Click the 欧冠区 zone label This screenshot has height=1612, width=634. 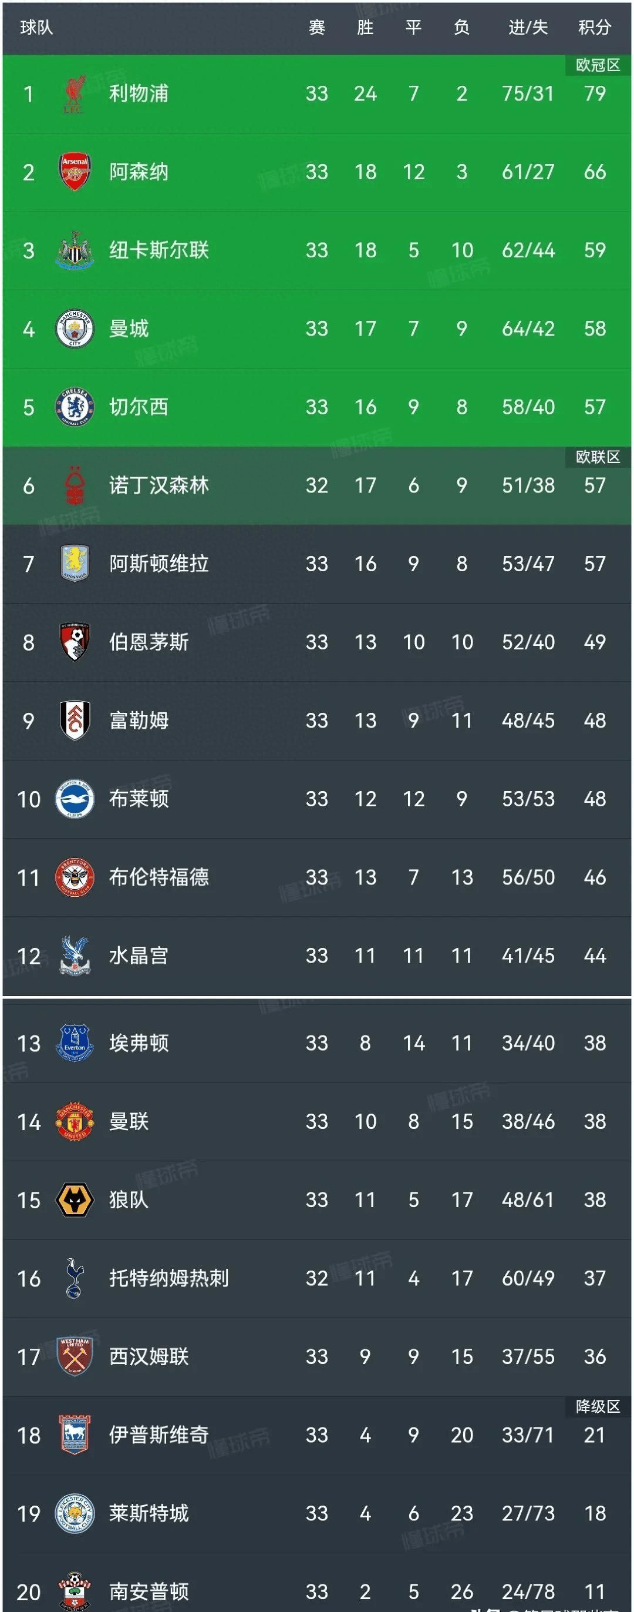point(598,65)
